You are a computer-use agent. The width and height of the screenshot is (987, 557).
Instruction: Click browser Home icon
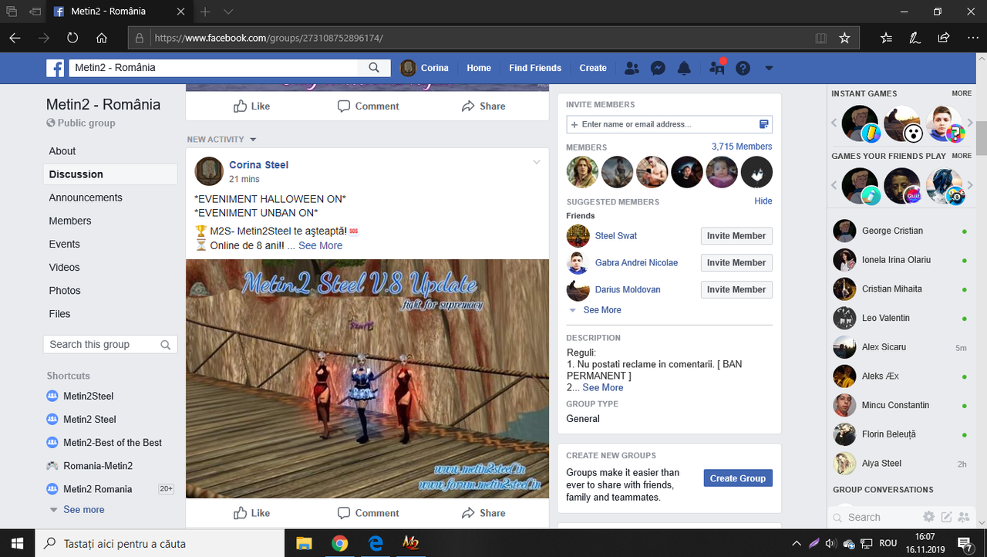(102, 38)
